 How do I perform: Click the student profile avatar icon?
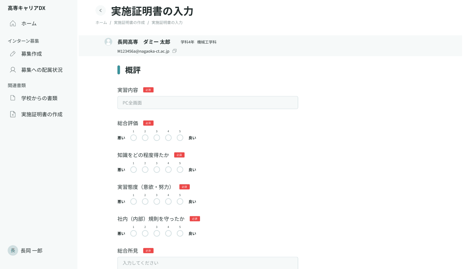pos(108,41)
